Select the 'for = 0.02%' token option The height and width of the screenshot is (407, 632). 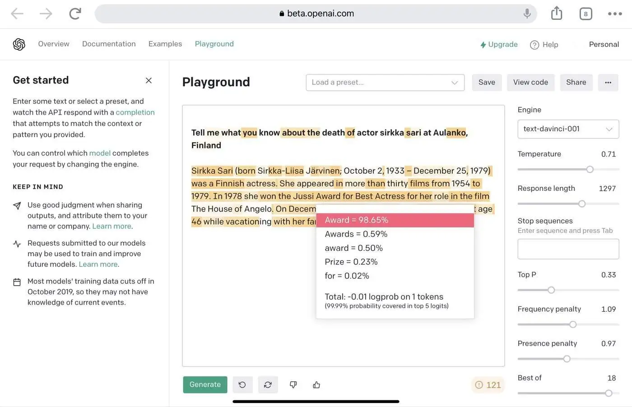click(395, 276)
